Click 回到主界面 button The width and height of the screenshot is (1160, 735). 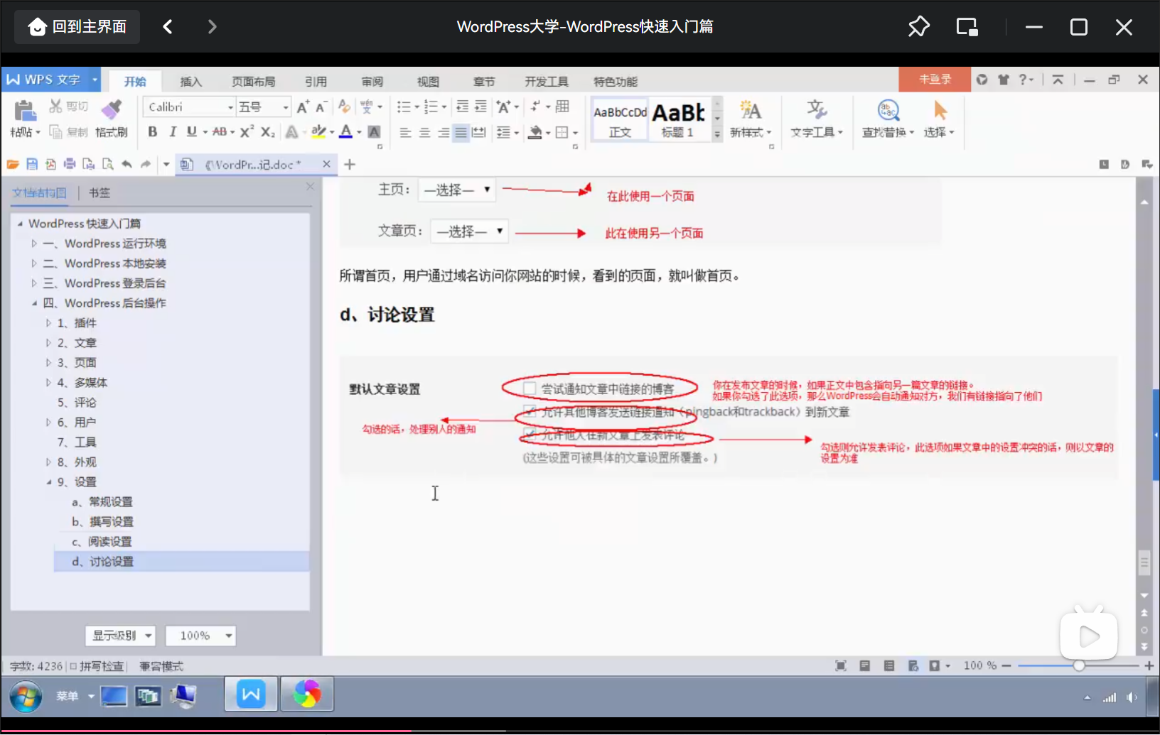pos(77,27)
